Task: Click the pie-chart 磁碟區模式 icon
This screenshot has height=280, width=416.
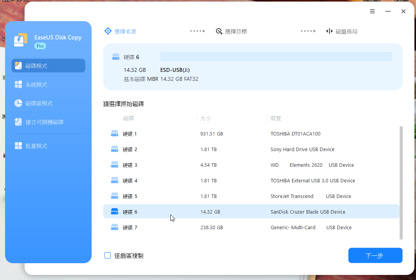Action: click(x=18, y=103)
